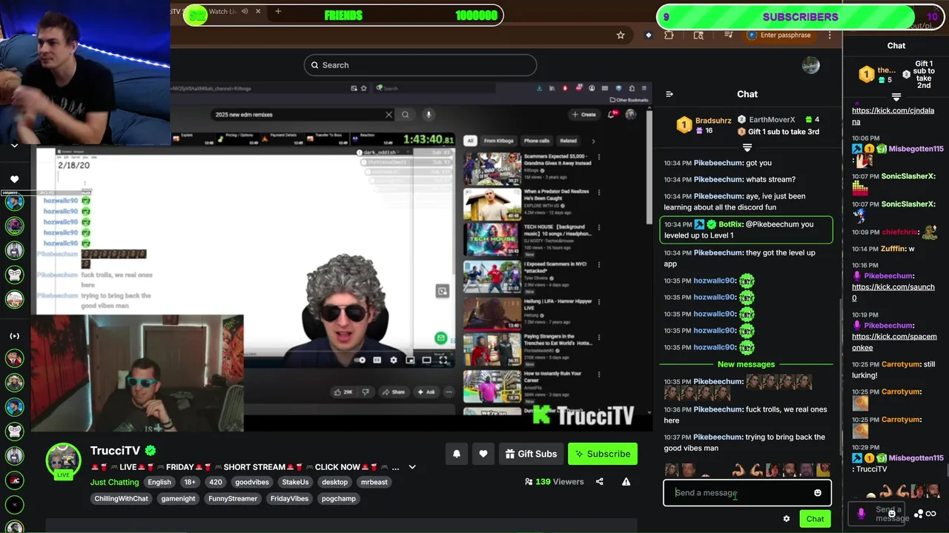
Task: Click Bradsuhrz top gifter name
Action: click(713, 120)
